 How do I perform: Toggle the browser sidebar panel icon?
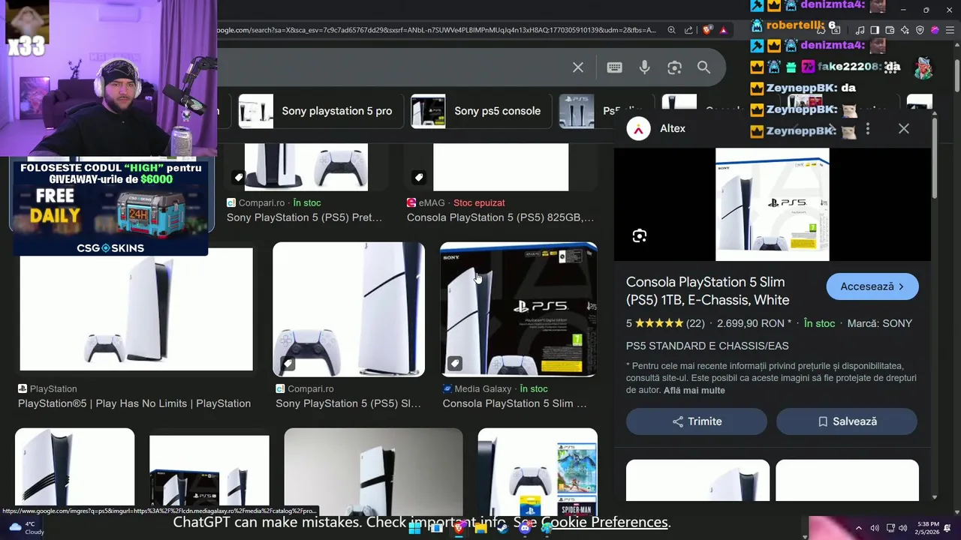875,30
